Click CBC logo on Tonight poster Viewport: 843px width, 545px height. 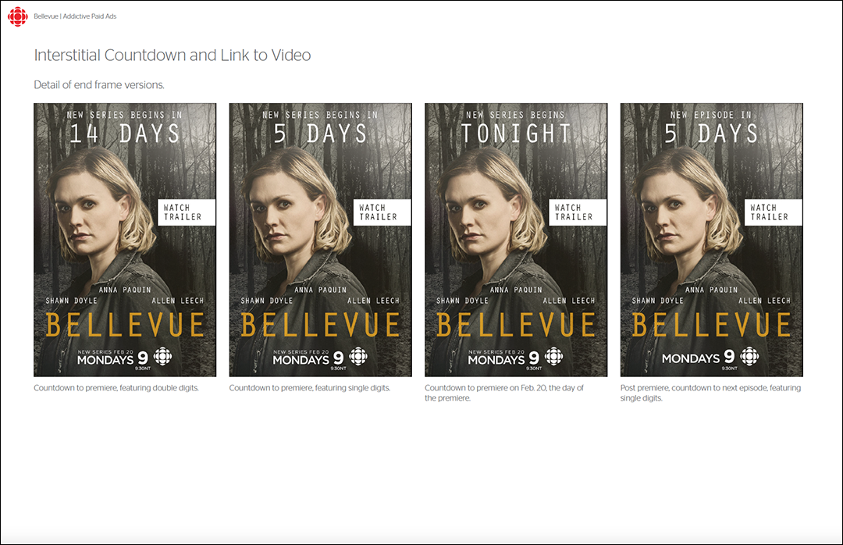[x=553, y=356]
